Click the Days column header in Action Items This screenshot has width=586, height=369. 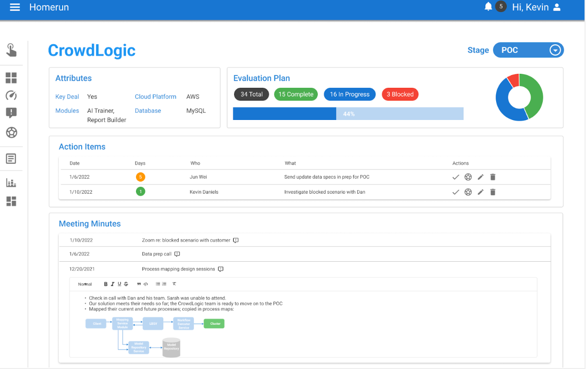[x=140, y=163]
